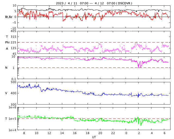Click the 300 tick value on velocity panel
This screenshot has height=139, width=174.
tap(13, 105)
